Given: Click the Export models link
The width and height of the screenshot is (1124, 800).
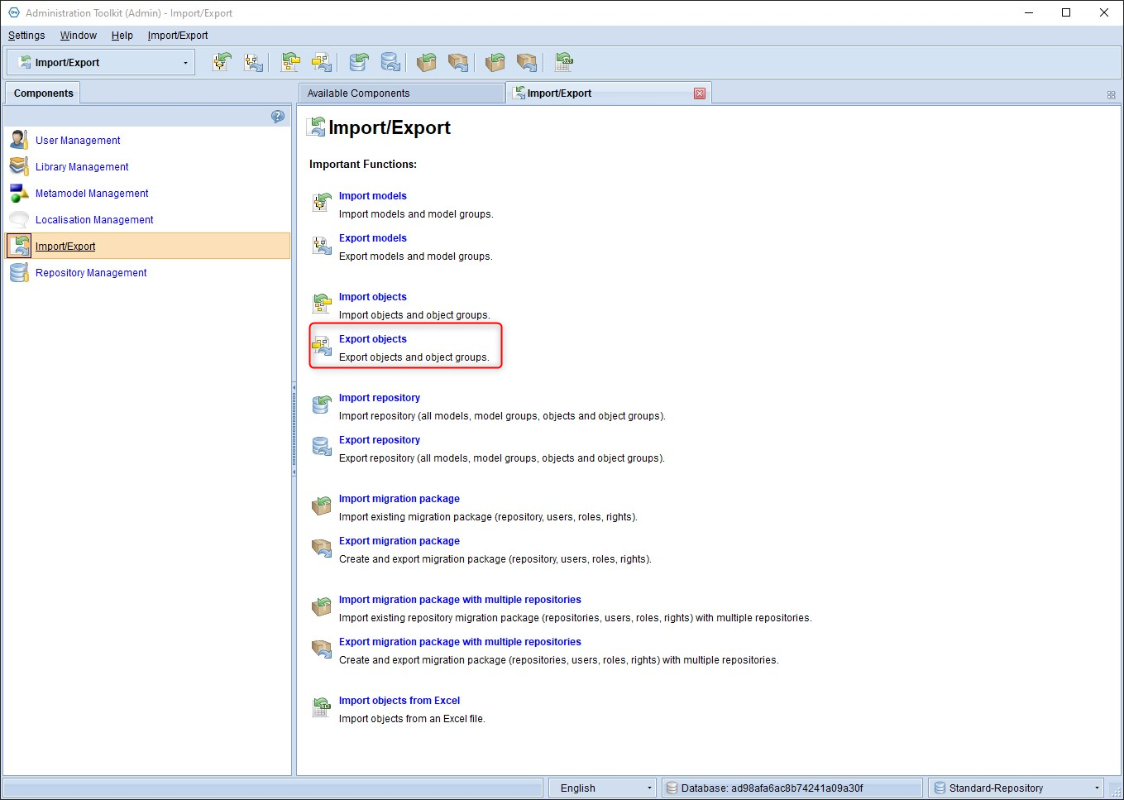Looking at the screenshot, I should tap(373, 238).
